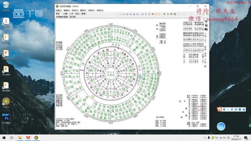The width and height of the screenshot is (251, 141).
Task: Open the 说明(H) menu
Action: point(100,10)
